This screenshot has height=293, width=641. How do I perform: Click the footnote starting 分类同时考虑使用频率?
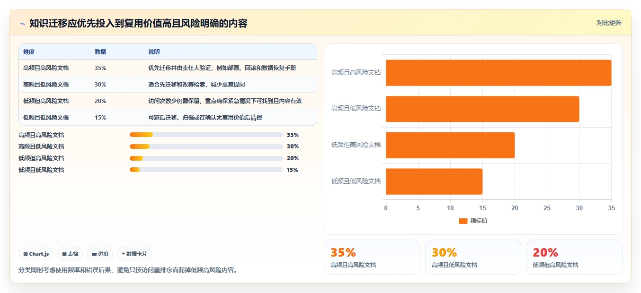(128, 270)
